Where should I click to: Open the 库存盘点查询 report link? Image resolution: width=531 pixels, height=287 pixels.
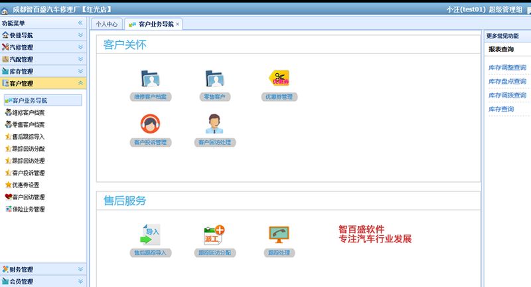507,81
